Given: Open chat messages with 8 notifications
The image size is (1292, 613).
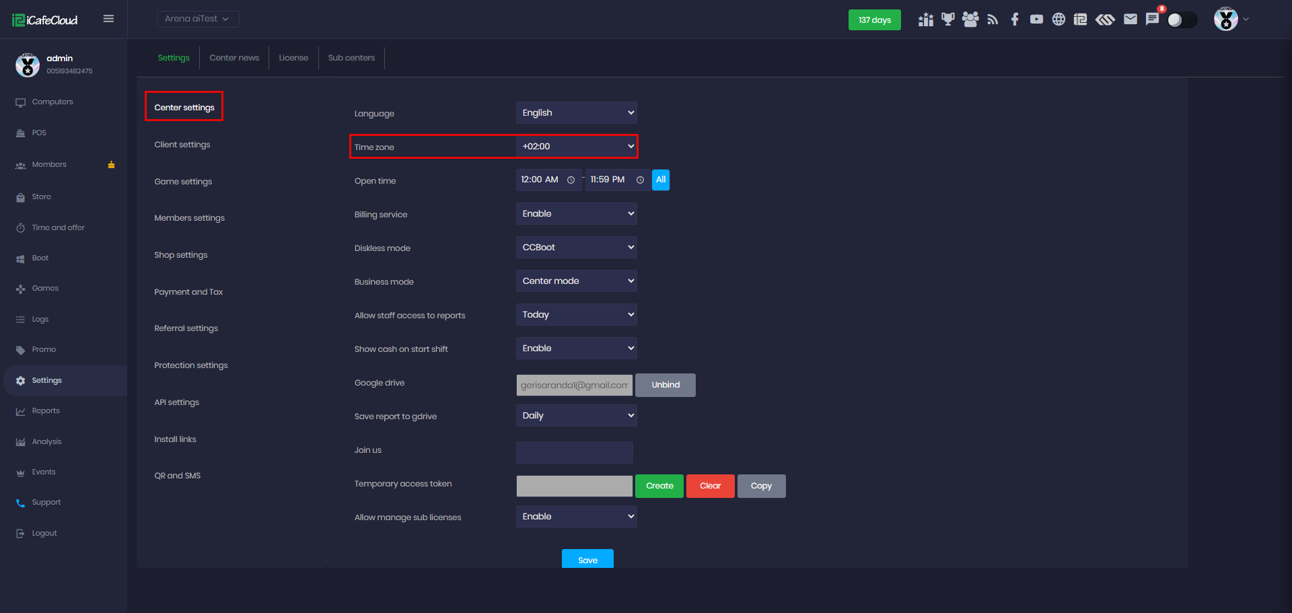Looking at the screenshot, I should tap(1153, 19).
